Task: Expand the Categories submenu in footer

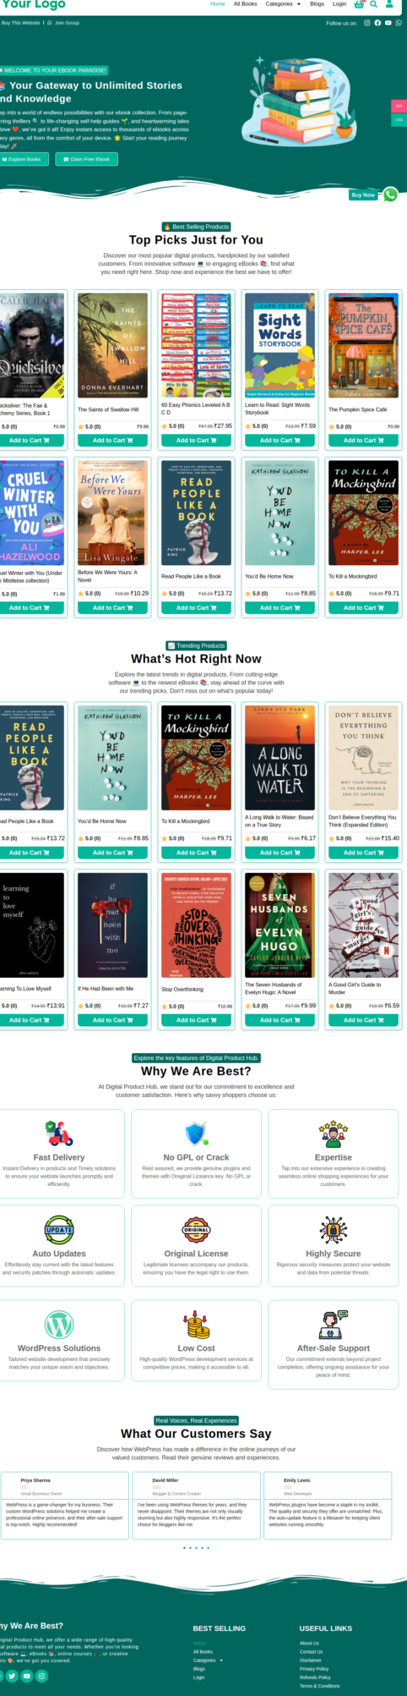Action: [x=208, y=1660]
